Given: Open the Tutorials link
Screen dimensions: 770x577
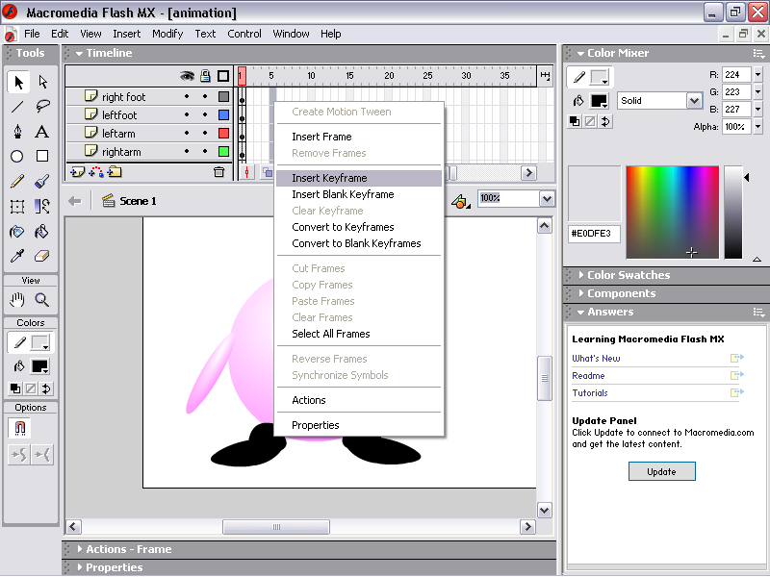Looking at the screenshot, I should [589, 393].
